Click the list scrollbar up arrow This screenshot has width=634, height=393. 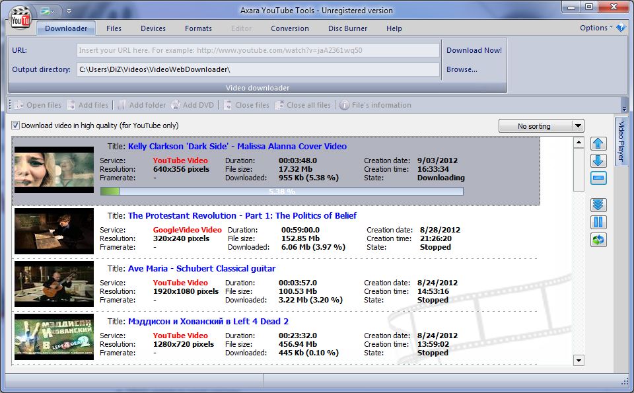579,142
